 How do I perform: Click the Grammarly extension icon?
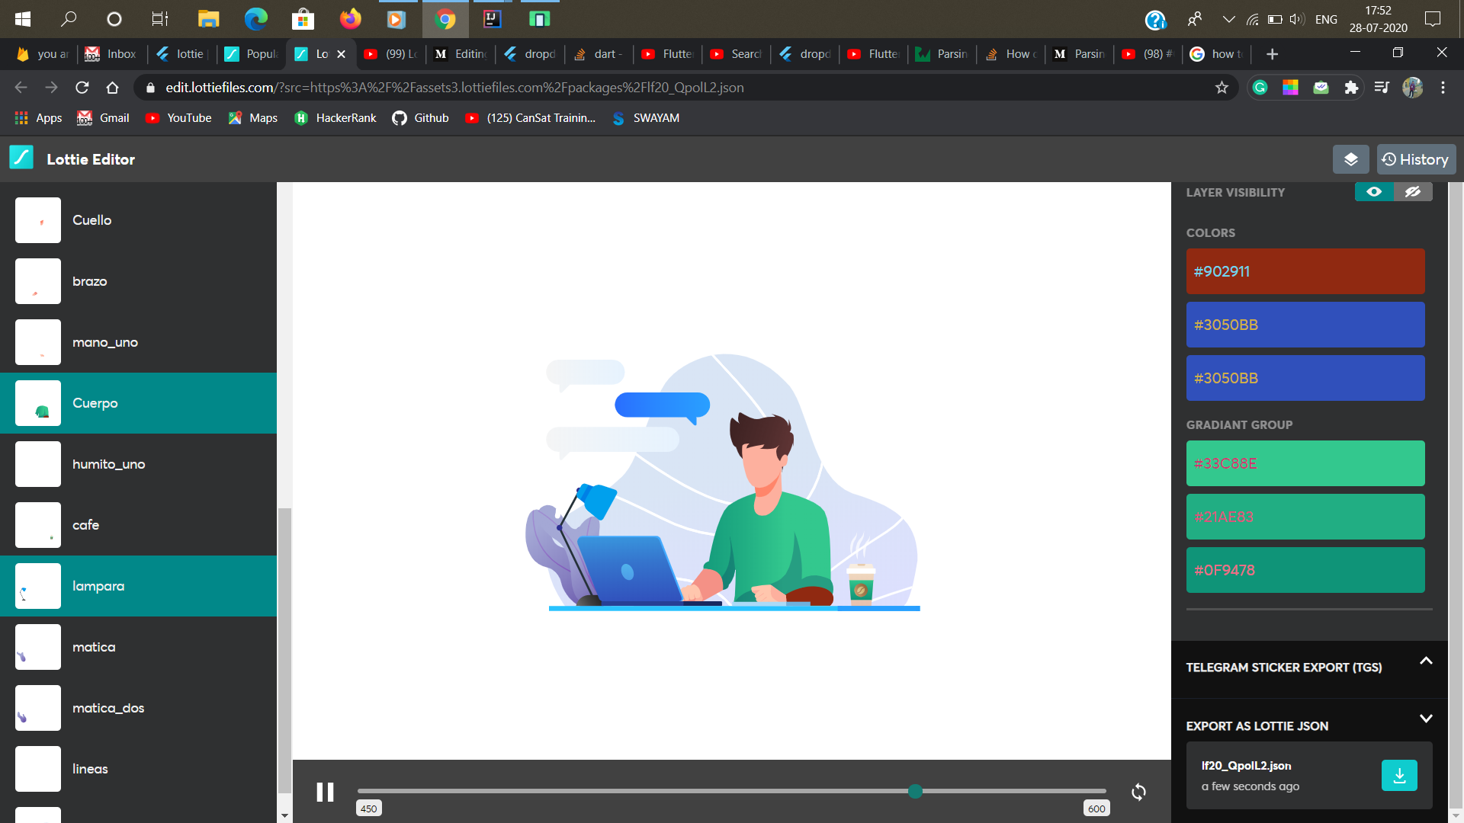[1260, 88]
